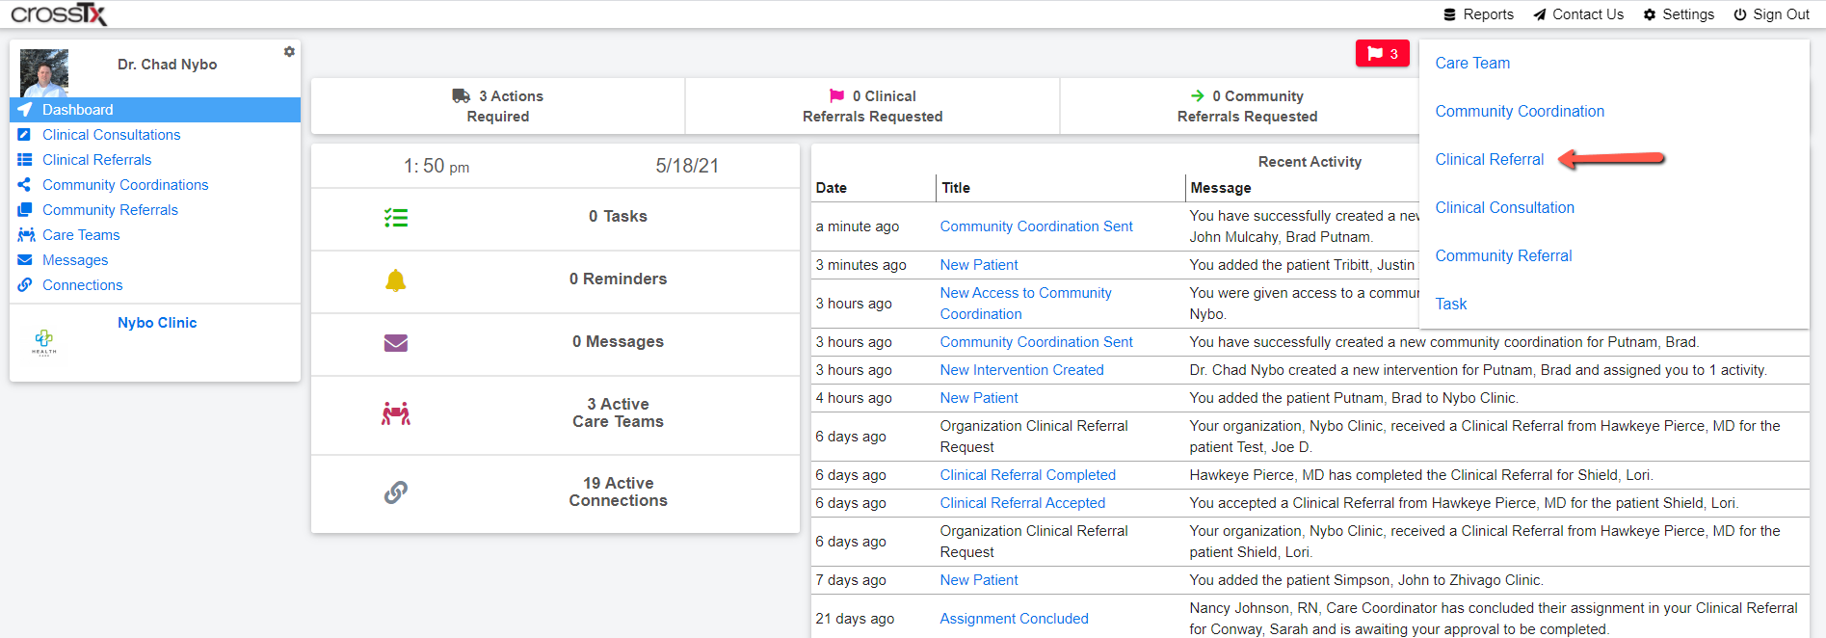Click 19 Active Connections label
Viewport: 1826px width, 638px height.
pos(618,492)
